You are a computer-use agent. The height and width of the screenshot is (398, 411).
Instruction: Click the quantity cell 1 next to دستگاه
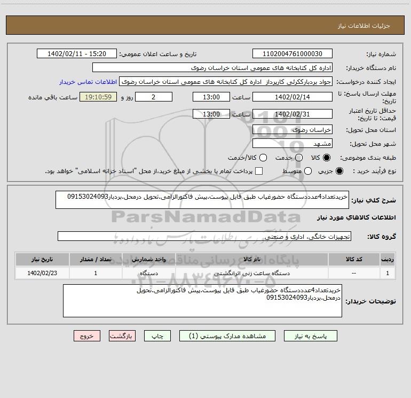click(x=96, y=273)
